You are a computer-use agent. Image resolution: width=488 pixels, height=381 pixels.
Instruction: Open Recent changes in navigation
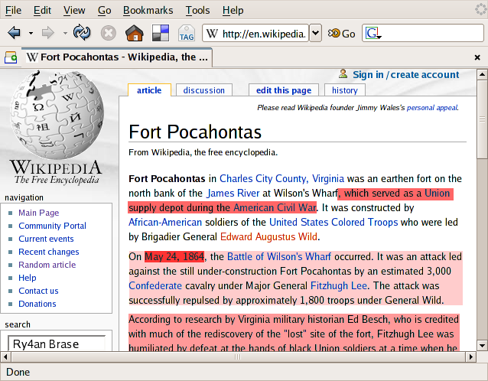point(48,252)
